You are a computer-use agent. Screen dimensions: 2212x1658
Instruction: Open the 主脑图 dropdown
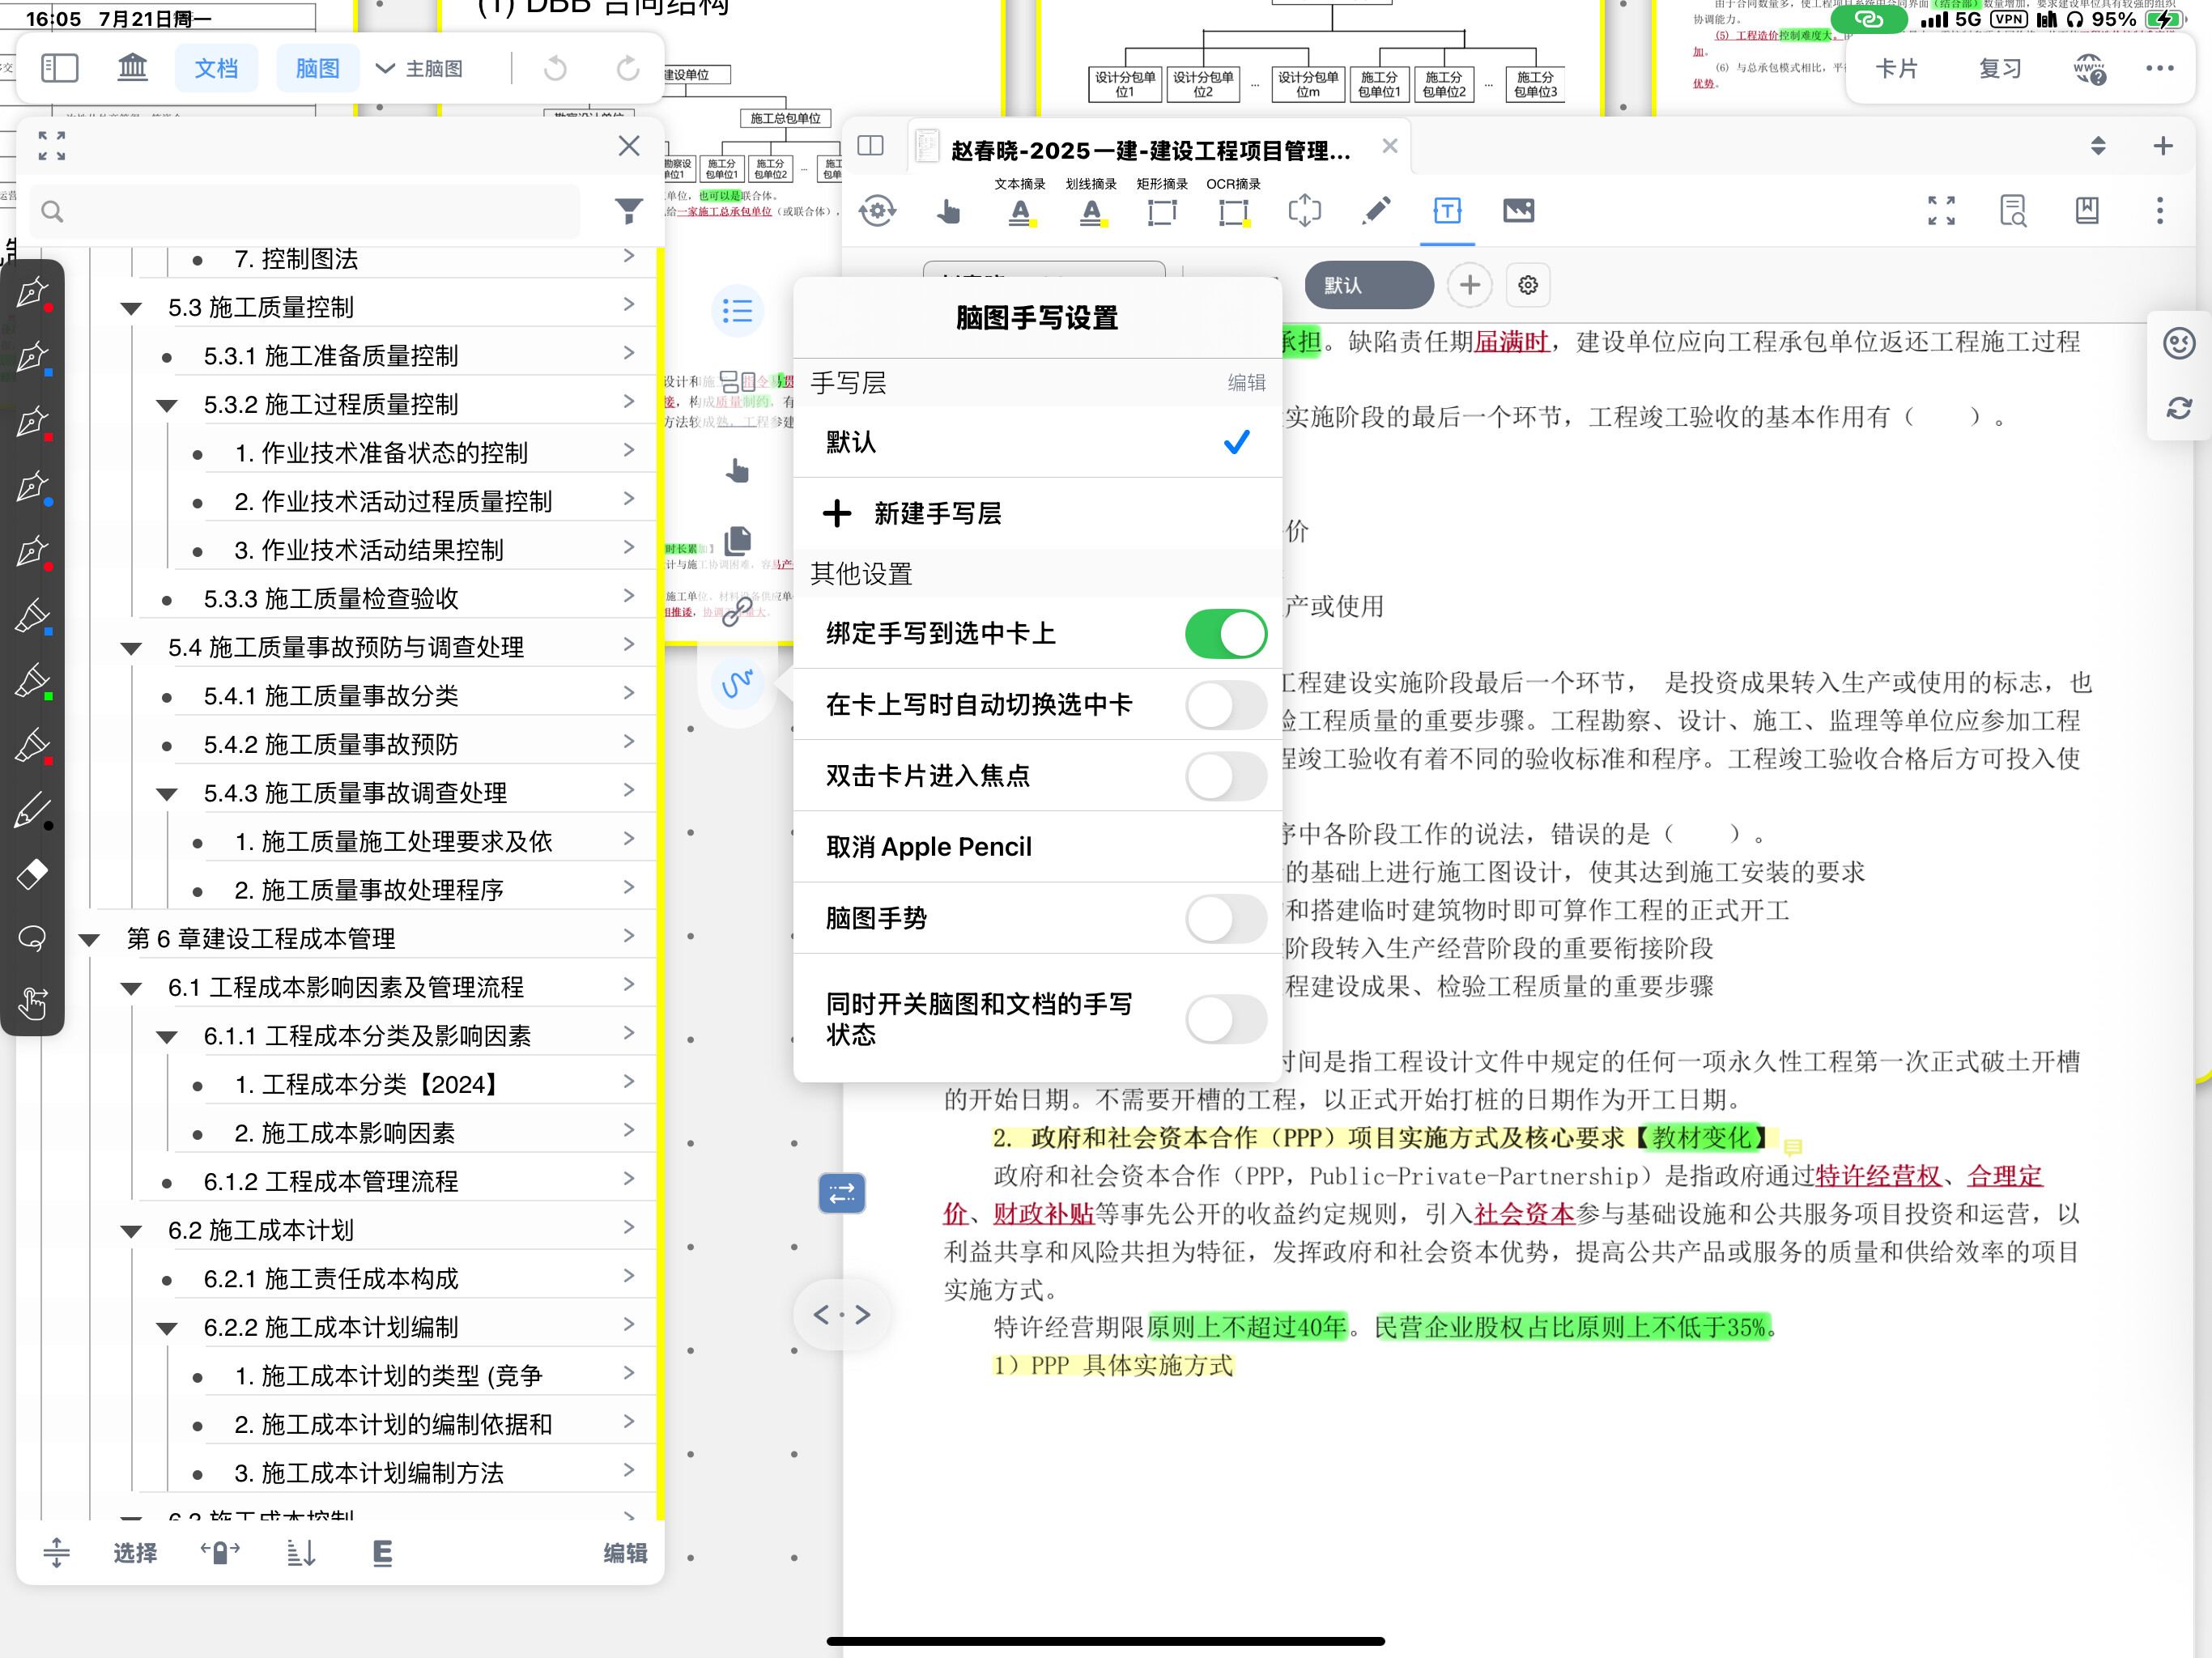pyautogui.click(x=420, y=68)
